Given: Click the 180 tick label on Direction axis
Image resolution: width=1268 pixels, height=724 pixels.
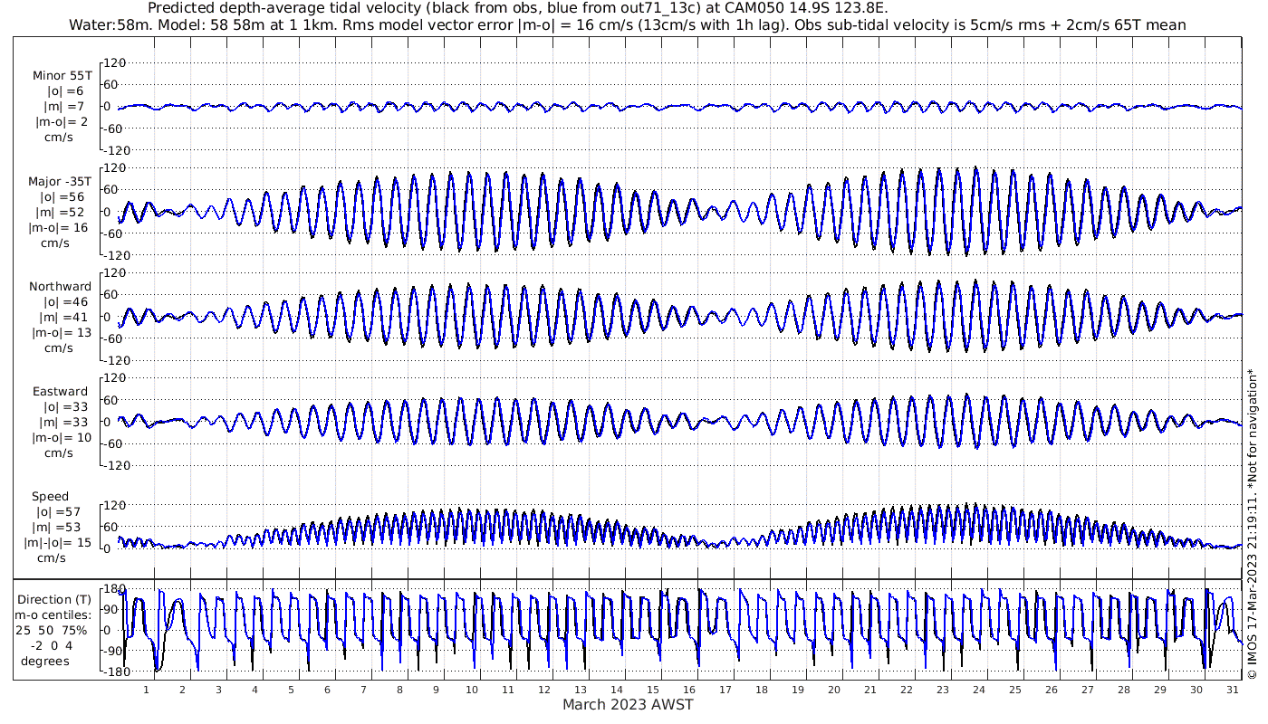Looking at the screenshot, I should 112,588.
